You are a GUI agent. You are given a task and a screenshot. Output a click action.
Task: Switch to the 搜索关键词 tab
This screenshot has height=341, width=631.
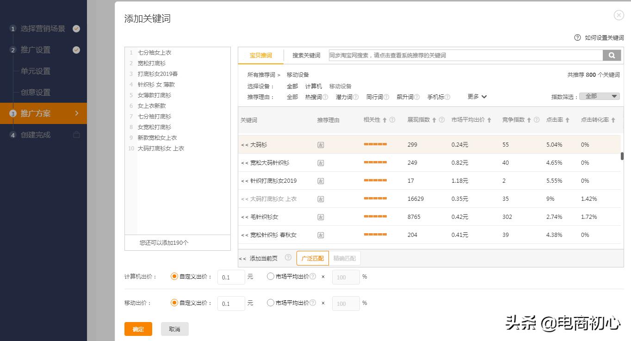click(305, 55)
